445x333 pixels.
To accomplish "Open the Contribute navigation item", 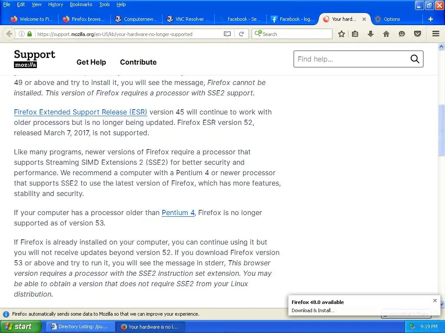I will coord(138,62).
